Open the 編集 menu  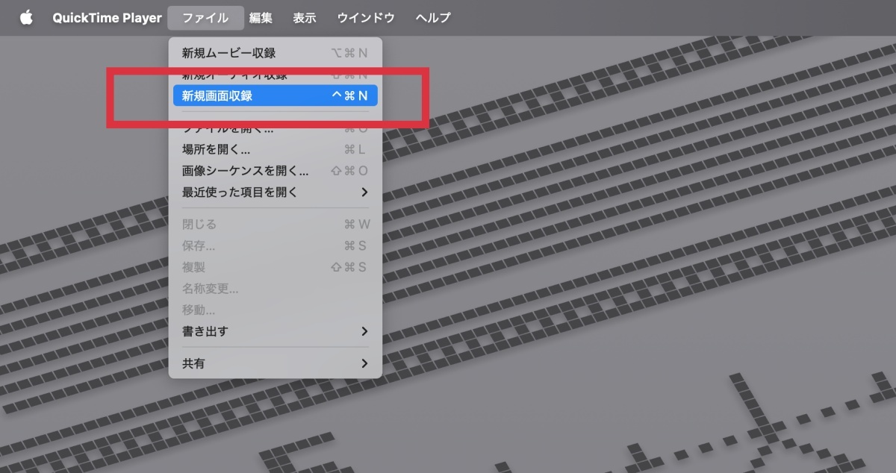point(261,17)
